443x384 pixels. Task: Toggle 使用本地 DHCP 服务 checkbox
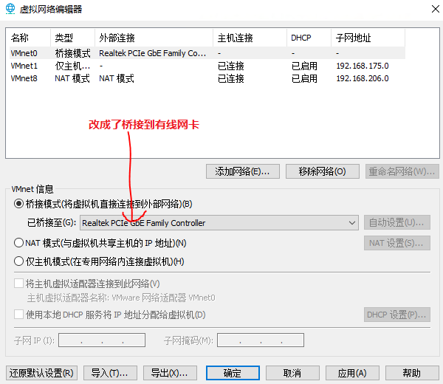pyautogui.click(x=18, y=314)
